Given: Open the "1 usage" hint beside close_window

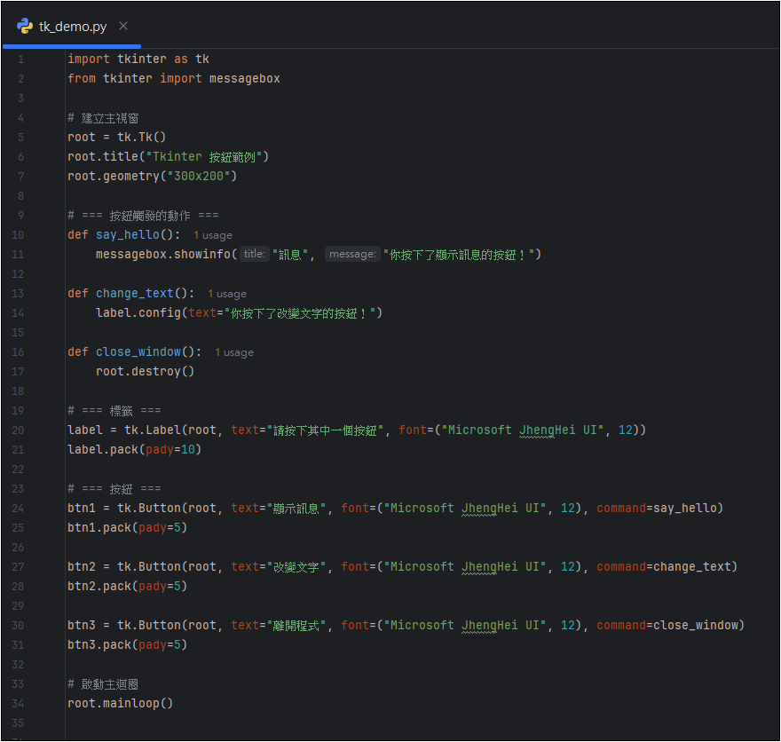Looking at the screenshot, I should (234, 352).
